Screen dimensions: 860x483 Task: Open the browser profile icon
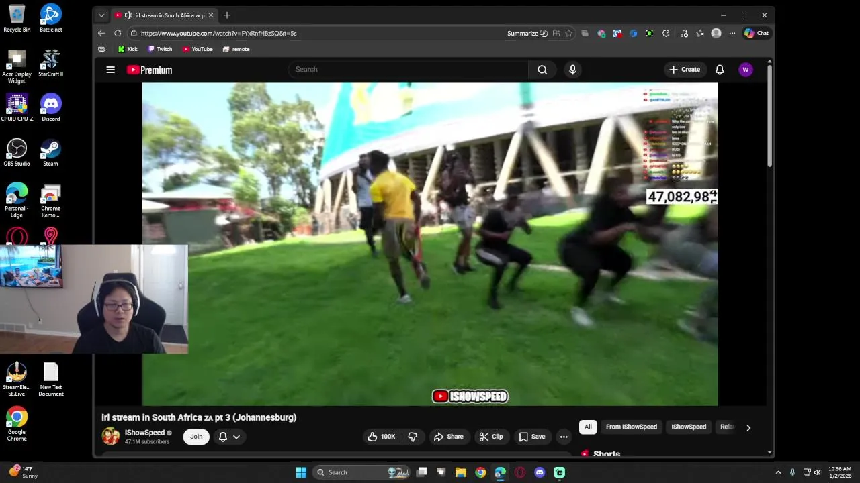716,33
